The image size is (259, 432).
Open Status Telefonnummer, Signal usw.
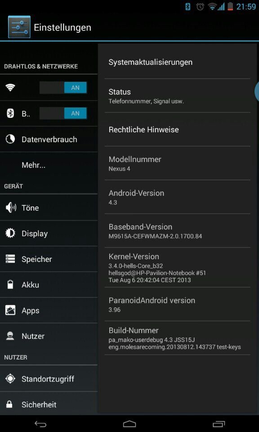(x=177, y=95)
